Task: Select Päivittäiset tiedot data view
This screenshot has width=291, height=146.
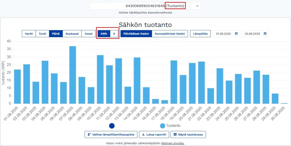Action: click(x=136, y=34)
